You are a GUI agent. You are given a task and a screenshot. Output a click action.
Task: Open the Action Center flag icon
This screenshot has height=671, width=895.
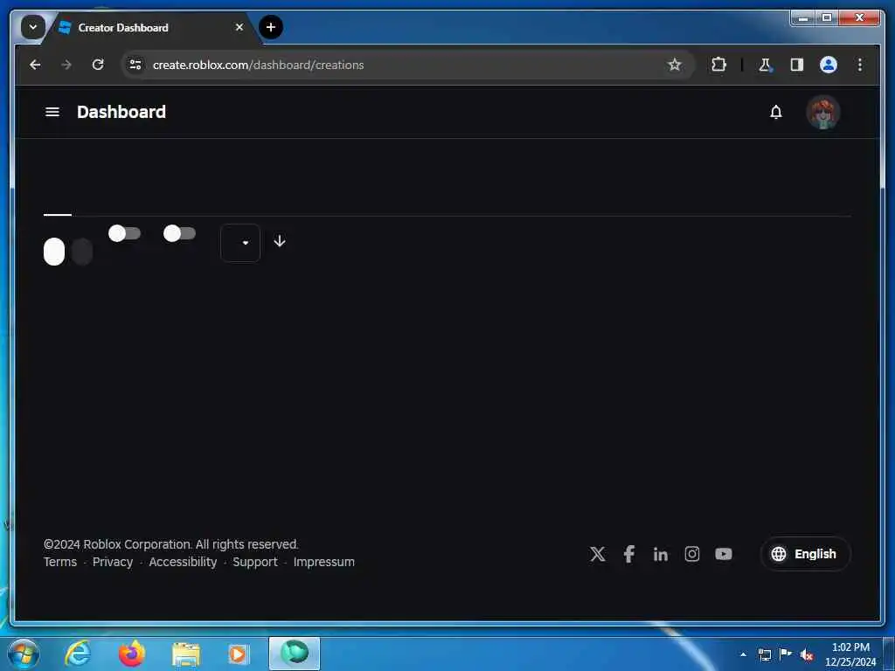pyautogui.click(x=786, y=654)
